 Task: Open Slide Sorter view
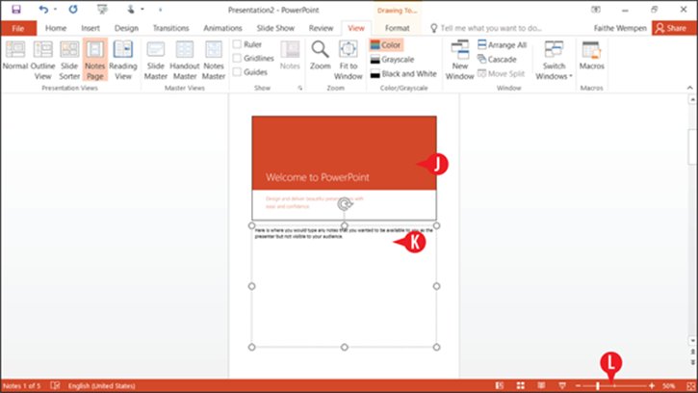[69, 60]
